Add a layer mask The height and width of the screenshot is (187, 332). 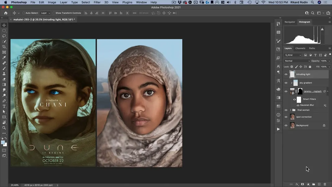302,184
